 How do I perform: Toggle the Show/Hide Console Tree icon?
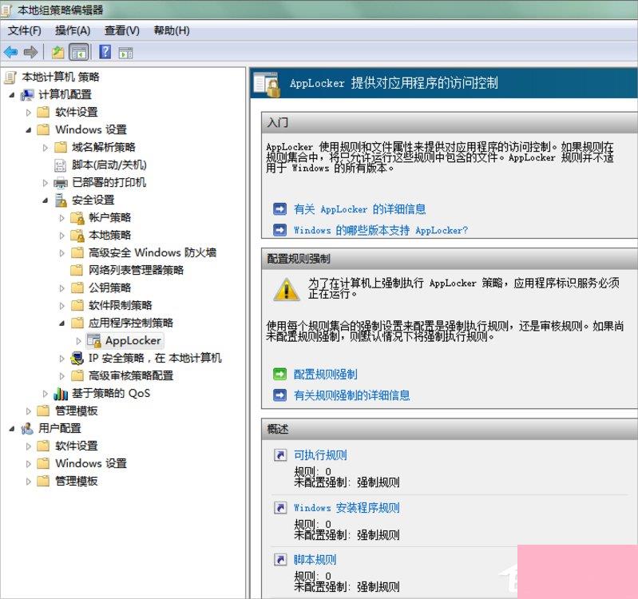[78, 52]
